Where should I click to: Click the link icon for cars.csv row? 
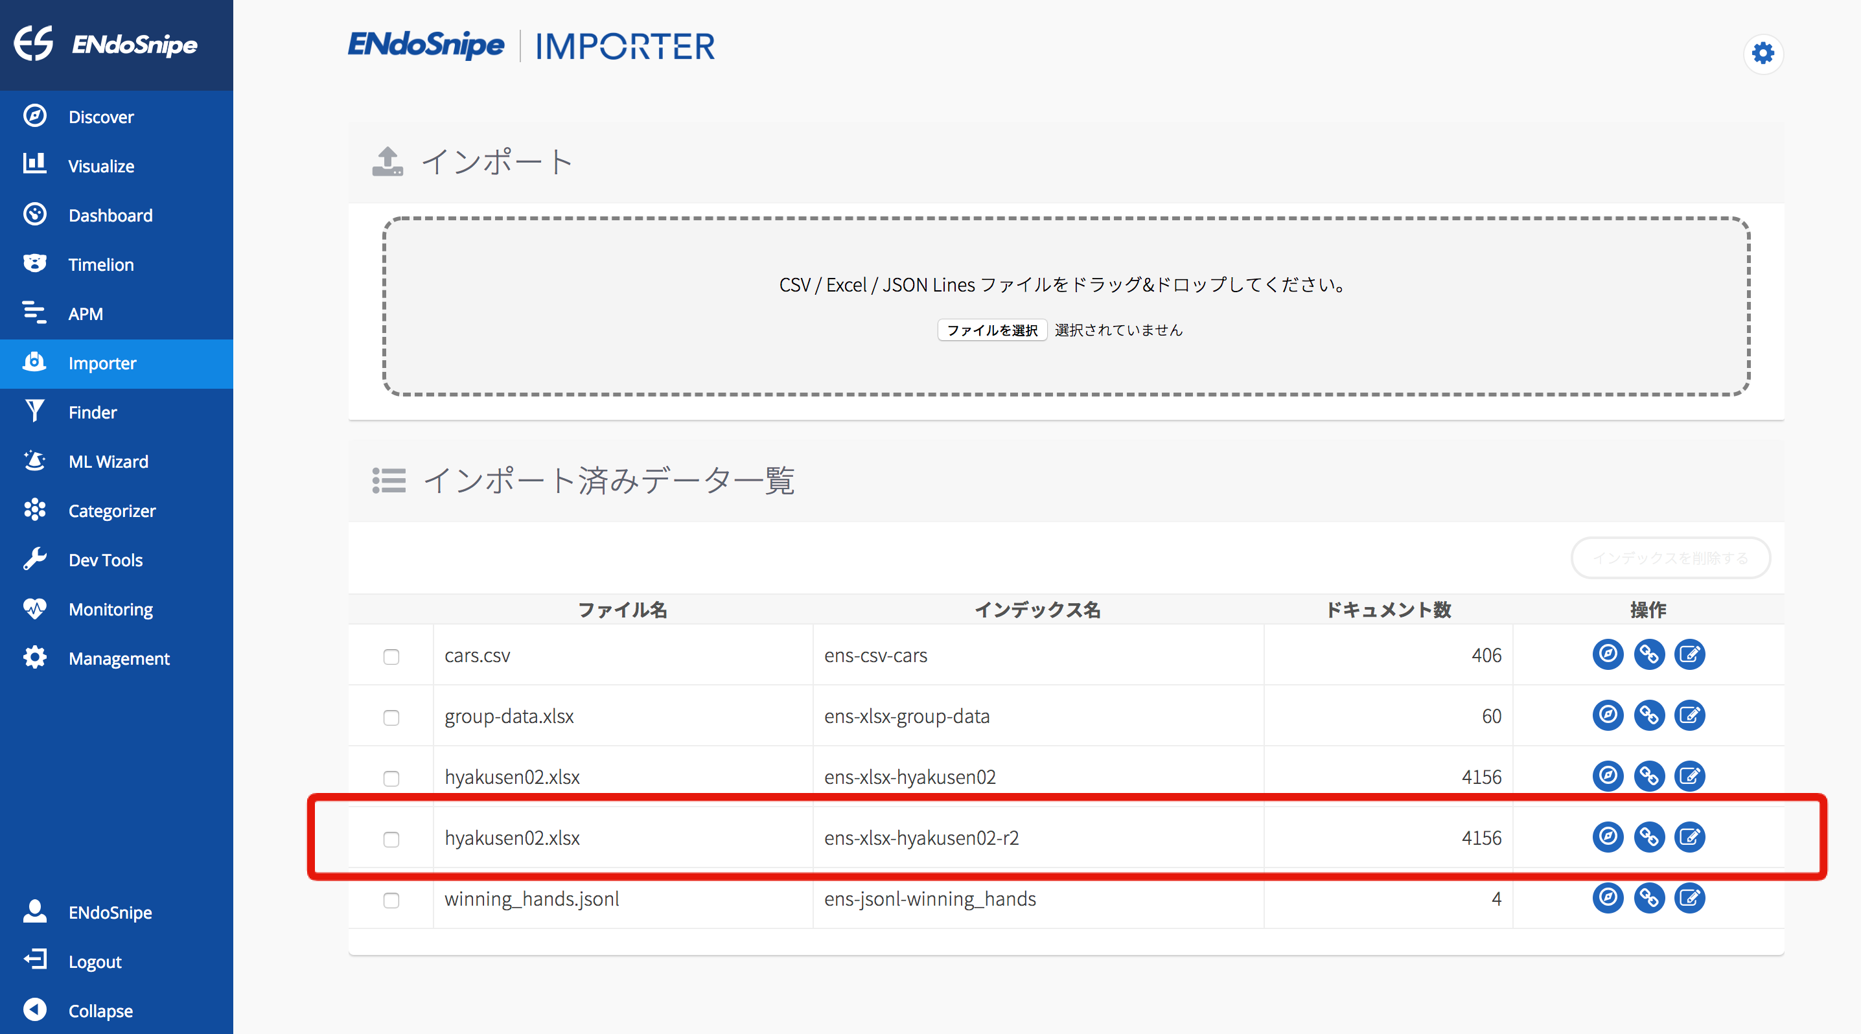coord(1648,654)
